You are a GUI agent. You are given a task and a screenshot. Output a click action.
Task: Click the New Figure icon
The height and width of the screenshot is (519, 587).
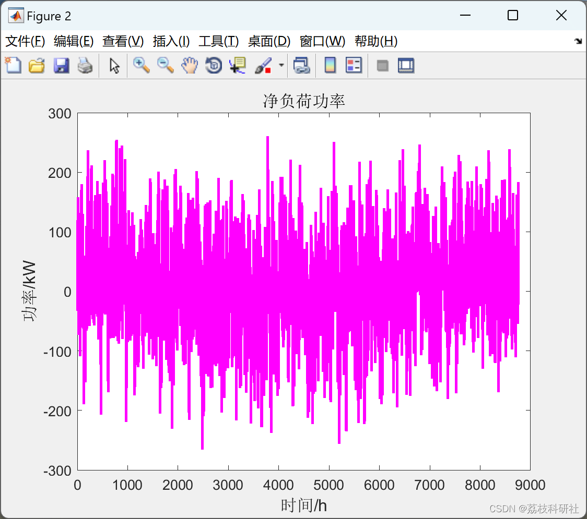tap(13, 65)
